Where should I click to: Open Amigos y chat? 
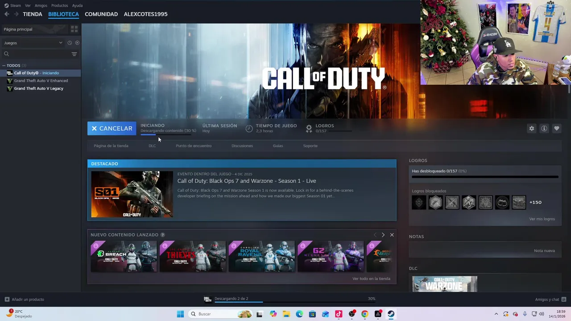coord(550,299)
